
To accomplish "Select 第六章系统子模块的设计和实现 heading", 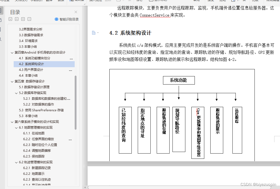I will coord(37,122).
